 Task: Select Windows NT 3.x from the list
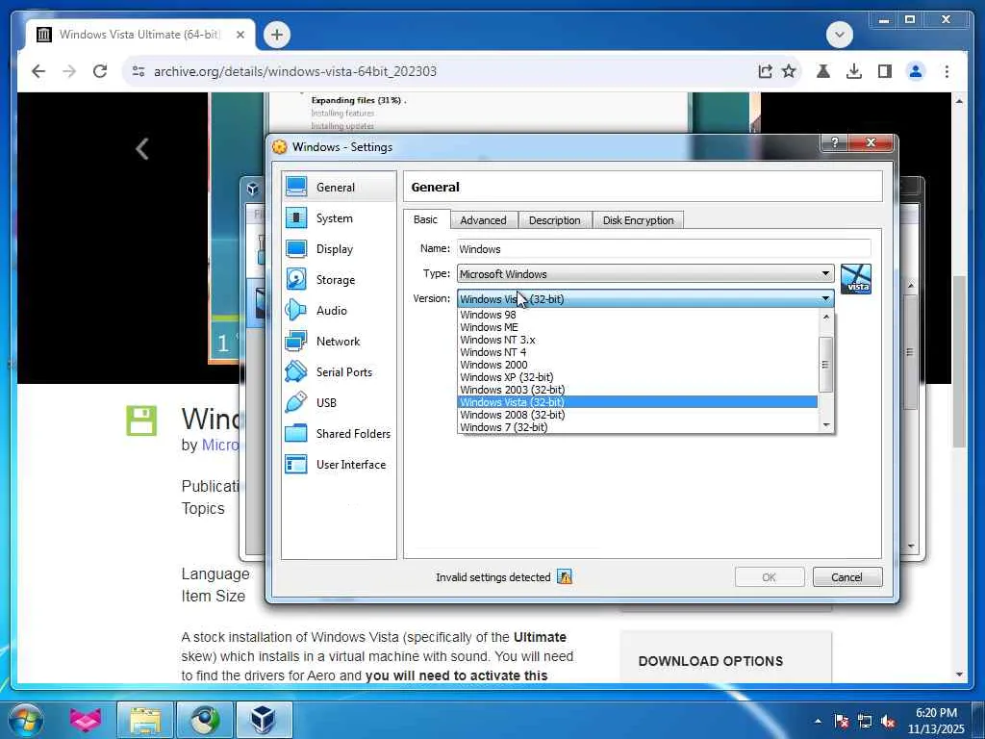(638, 340)
